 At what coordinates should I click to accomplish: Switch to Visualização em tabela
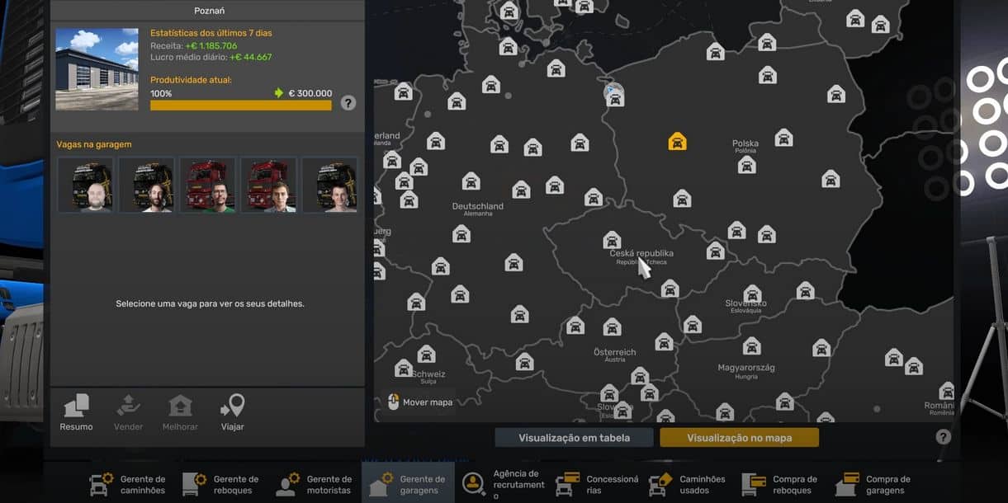click(574, 438)
